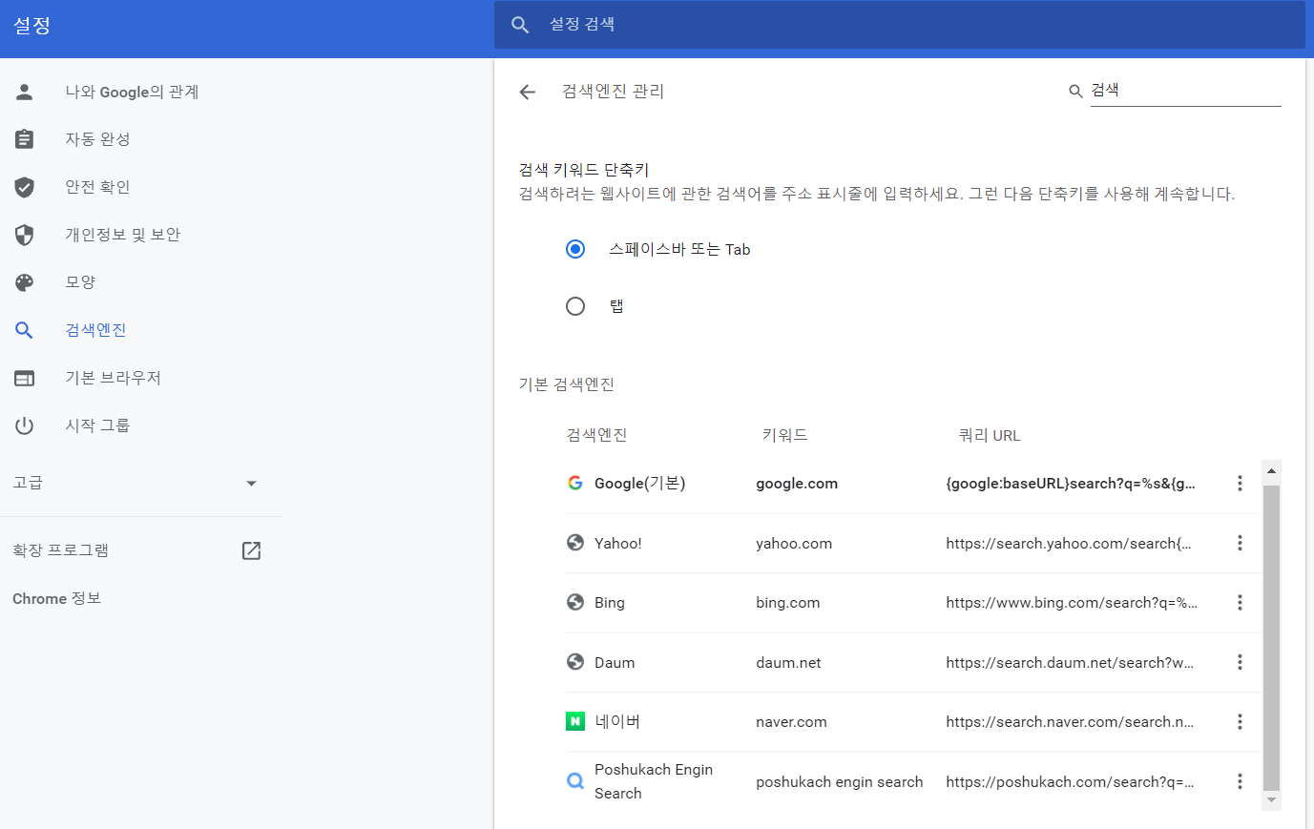Click the small search icon beside 검색 field
The image size is (1314, 829).
point(1075,92)
